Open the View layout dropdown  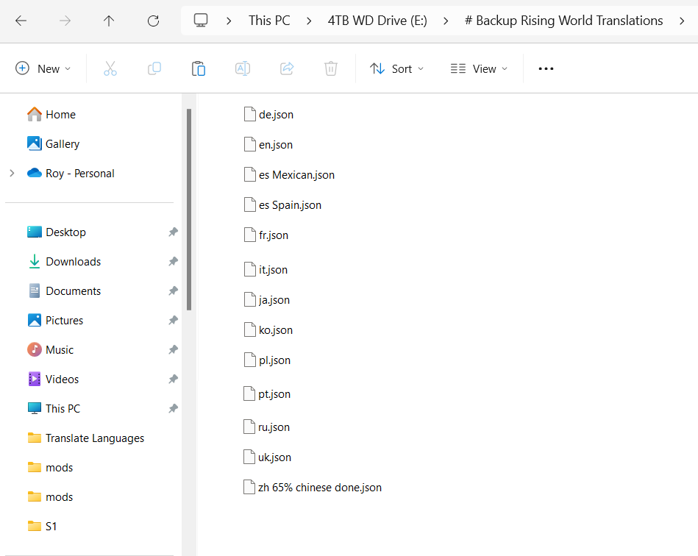[479, 68]
